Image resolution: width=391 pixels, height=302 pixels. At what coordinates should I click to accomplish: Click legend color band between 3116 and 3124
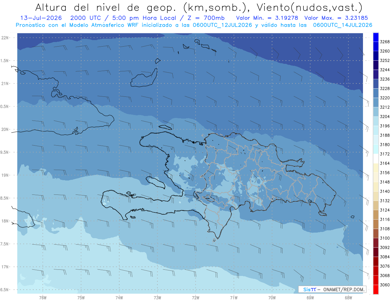(375, 215)
